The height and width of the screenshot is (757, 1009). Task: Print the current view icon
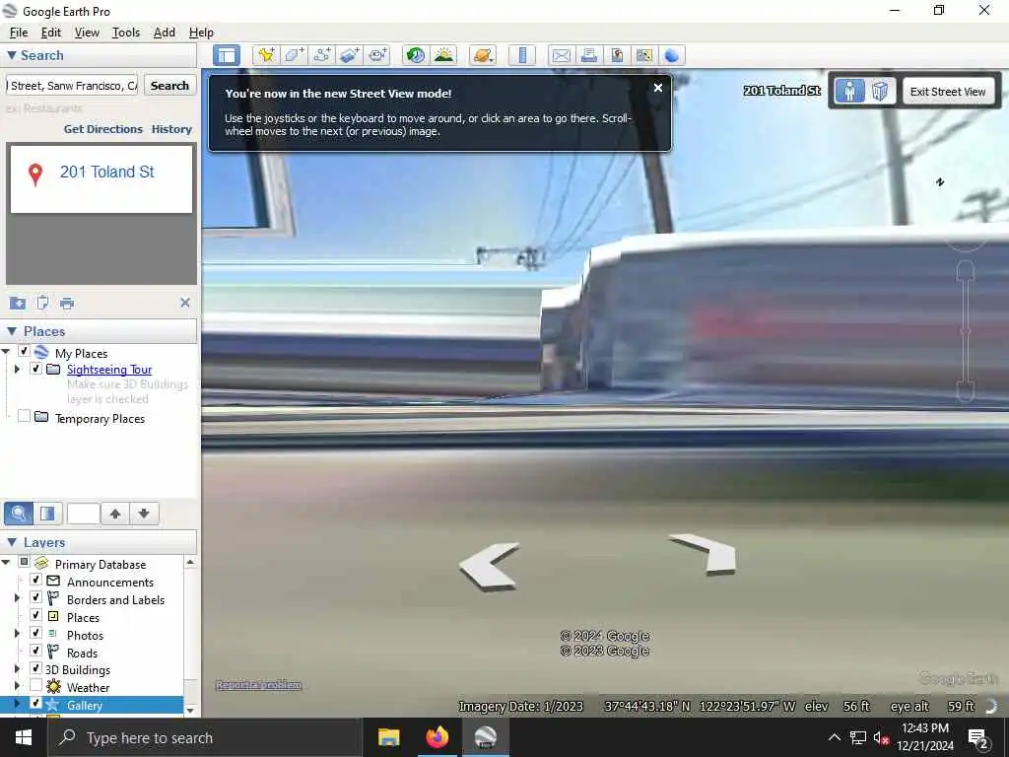click(589, 55)
